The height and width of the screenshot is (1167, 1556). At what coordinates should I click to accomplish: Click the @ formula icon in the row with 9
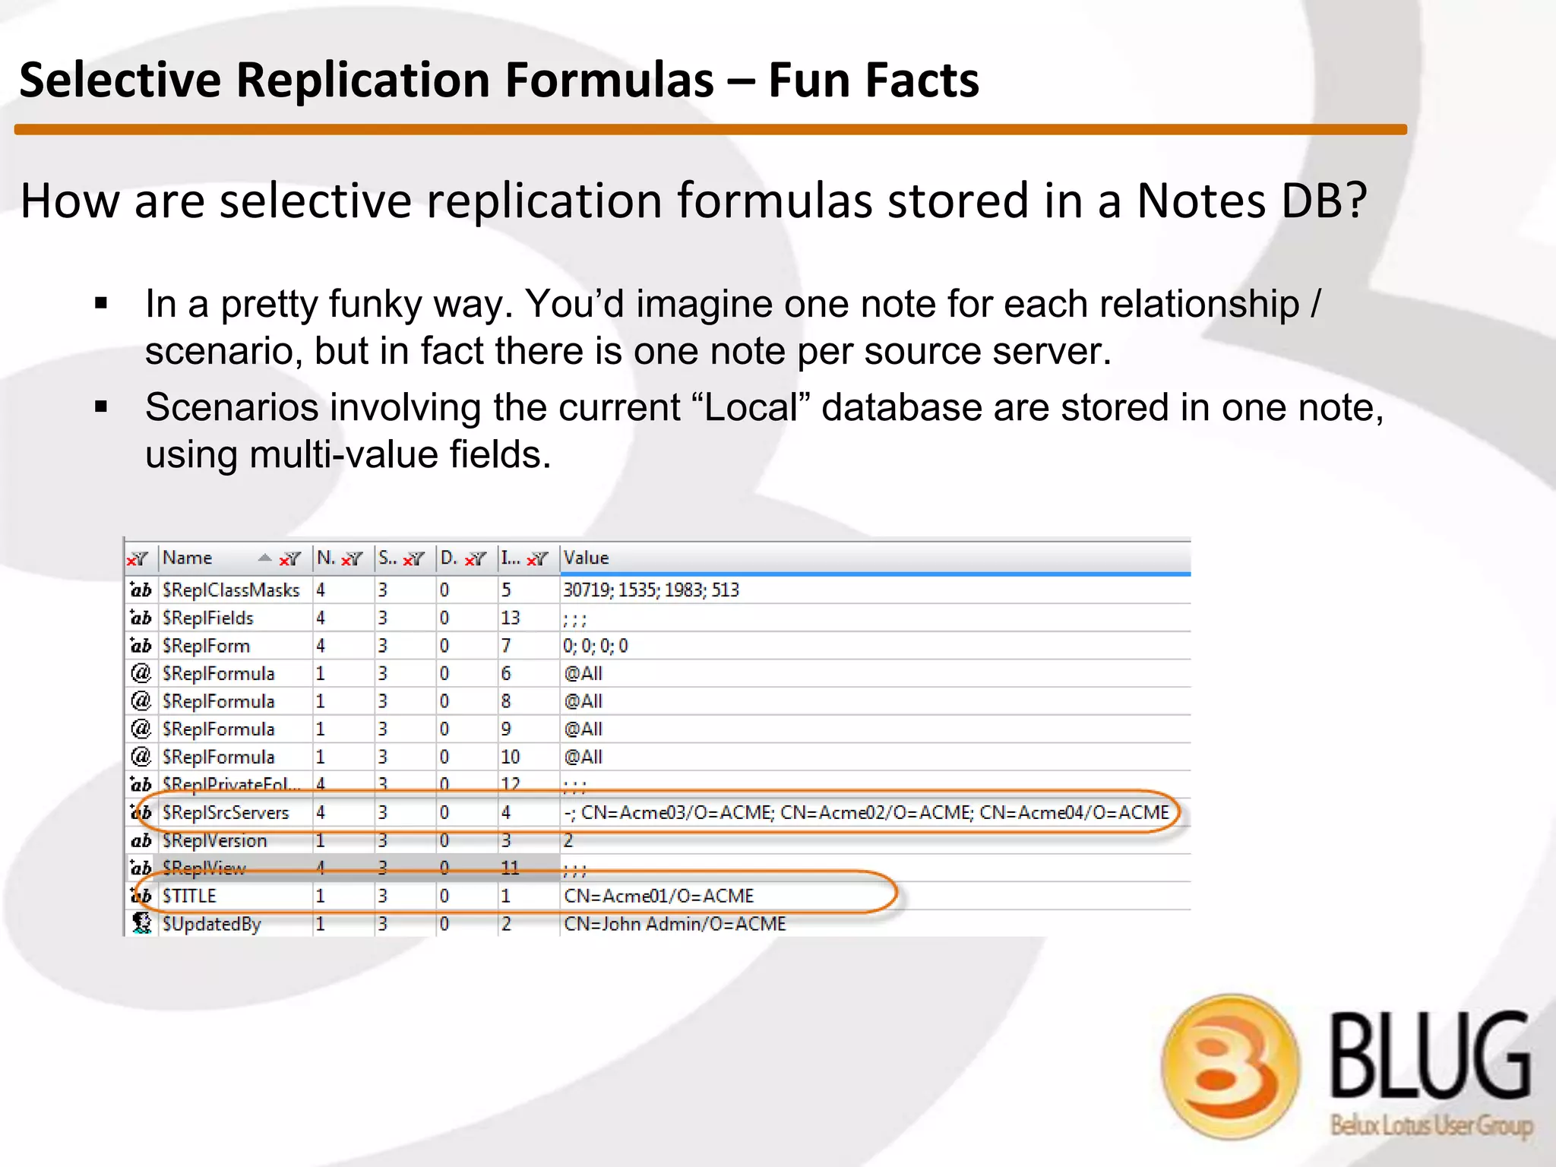click(x=141, y=729)
